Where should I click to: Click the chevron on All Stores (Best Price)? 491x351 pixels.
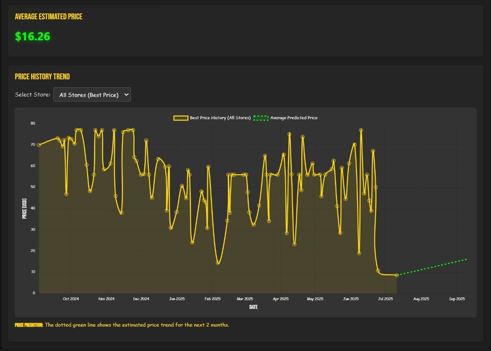pos(126,94)
